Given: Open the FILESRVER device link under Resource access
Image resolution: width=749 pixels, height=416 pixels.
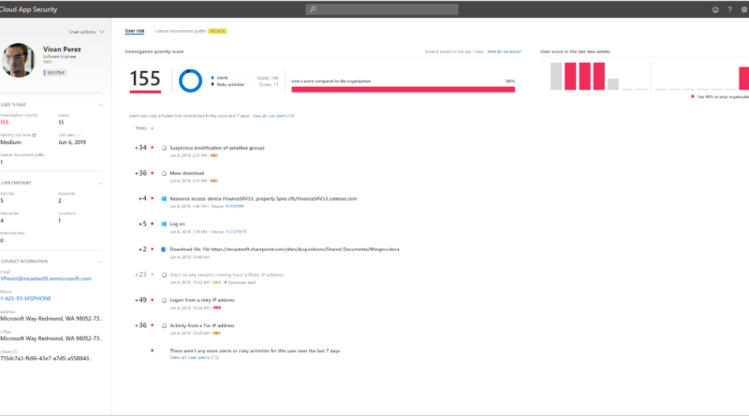Looking at the screenshot, I should tap(235, 206).
